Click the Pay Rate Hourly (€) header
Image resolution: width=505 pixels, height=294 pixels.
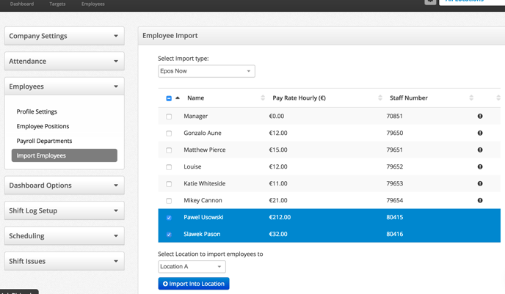(x=299, y=98)
